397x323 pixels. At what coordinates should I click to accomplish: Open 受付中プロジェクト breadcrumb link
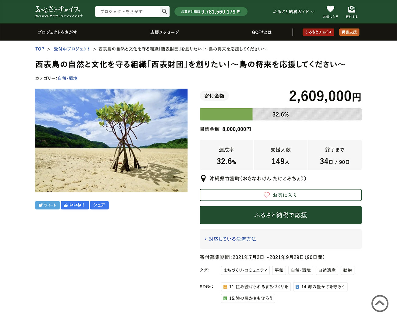pos(72,49)
